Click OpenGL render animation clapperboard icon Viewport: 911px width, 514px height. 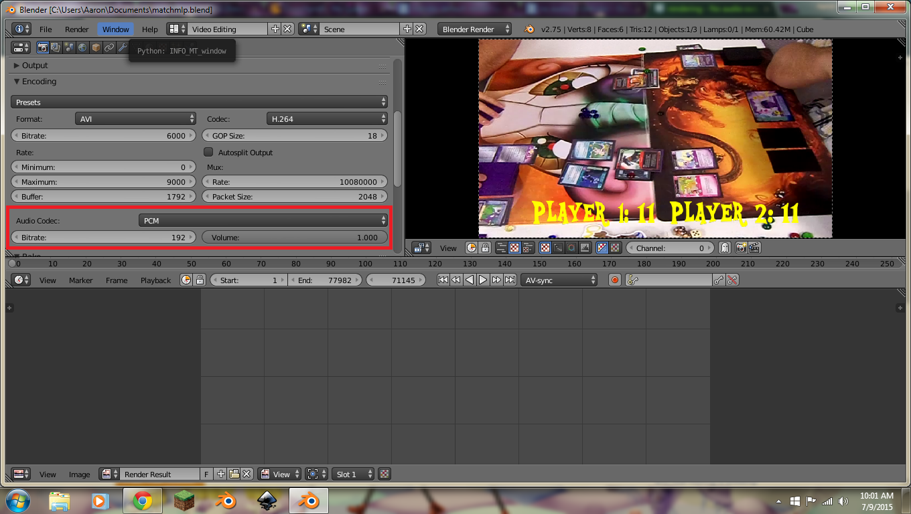pyautogui.click(x=754, y=248)
